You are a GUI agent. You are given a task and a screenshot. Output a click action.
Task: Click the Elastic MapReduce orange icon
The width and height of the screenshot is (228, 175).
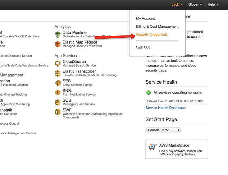58,44
